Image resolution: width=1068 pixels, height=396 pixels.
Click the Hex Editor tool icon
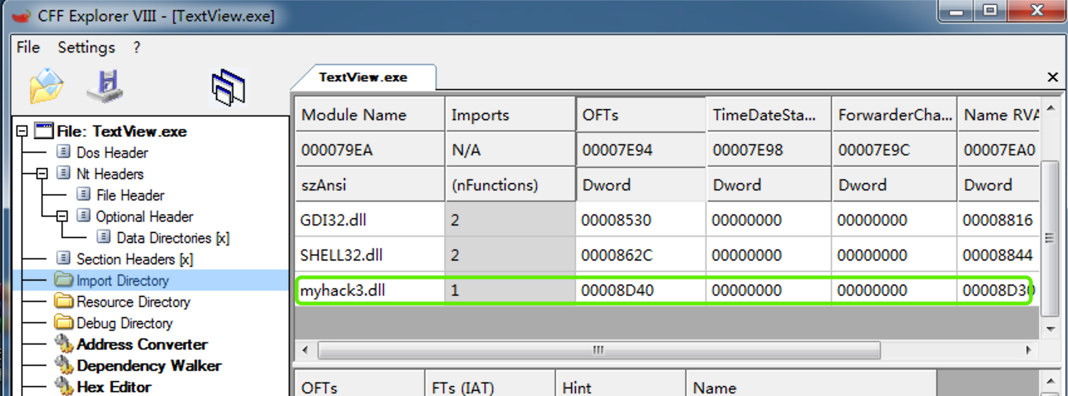click(64, 386)
